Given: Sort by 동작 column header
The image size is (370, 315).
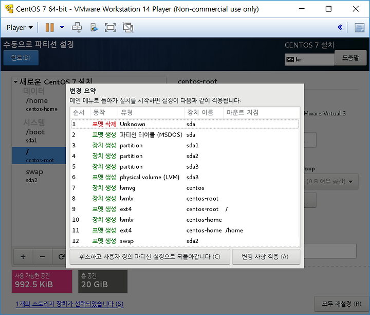Looking at the screenshot, I should [x=104, y=113].
